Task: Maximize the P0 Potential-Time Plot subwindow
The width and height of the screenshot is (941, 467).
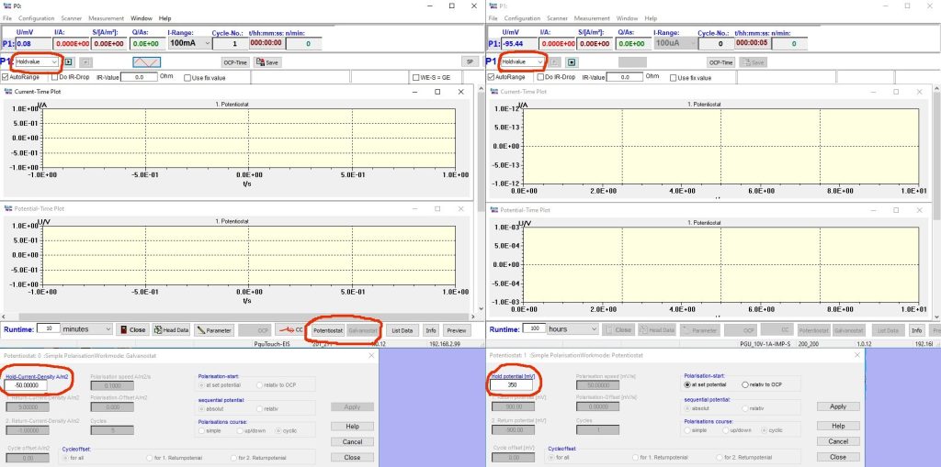Action: click(x=437, y=208)
